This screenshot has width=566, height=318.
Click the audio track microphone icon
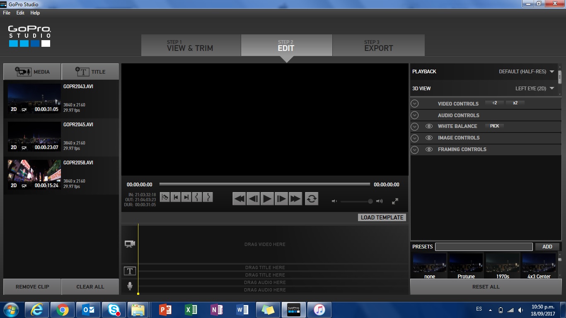[130, 286]
